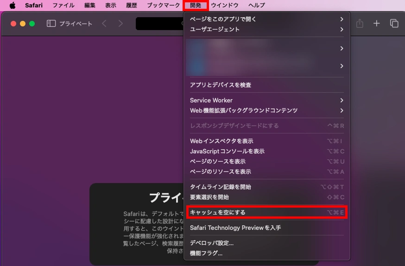Choose 要素選択を開始

[267, 197]
